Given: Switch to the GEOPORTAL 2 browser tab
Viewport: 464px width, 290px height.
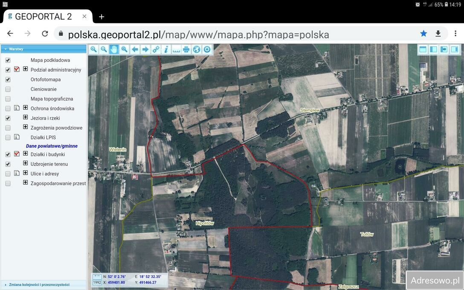Looking at the screenshot, I should pyautogui.click(x=43, y=16).
